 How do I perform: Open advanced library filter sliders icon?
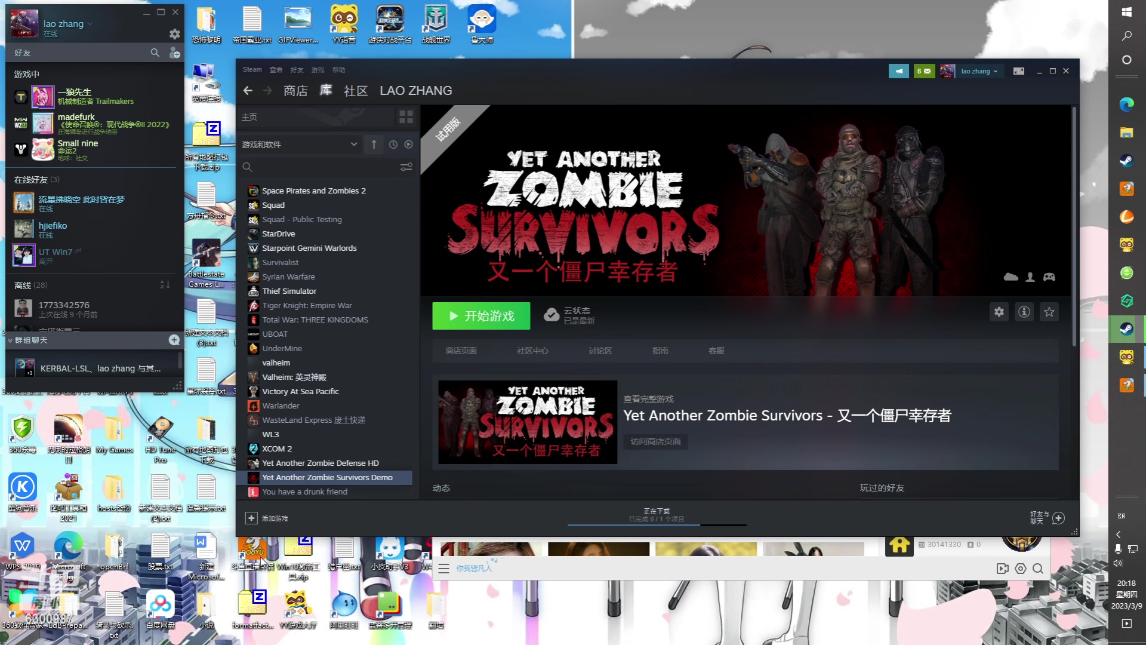pyautogui.click(x=406, y=167)
